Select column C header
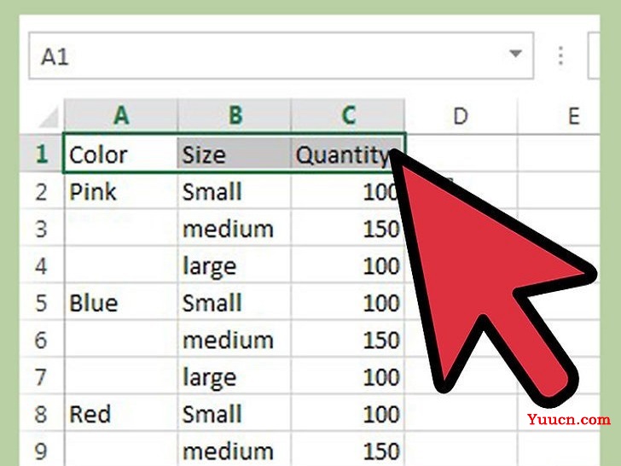 coord(348,116)
